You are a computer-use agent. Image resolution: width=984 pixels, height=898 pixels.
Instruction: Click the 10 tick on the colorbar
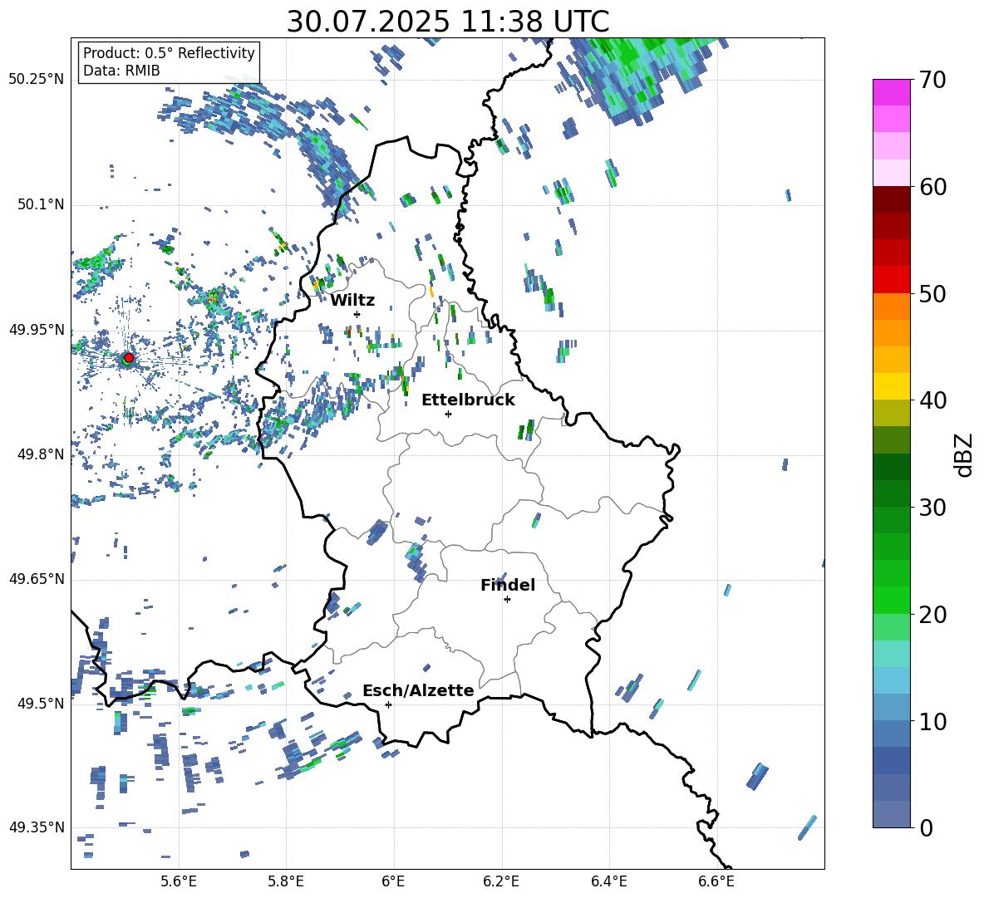[932, 721]
